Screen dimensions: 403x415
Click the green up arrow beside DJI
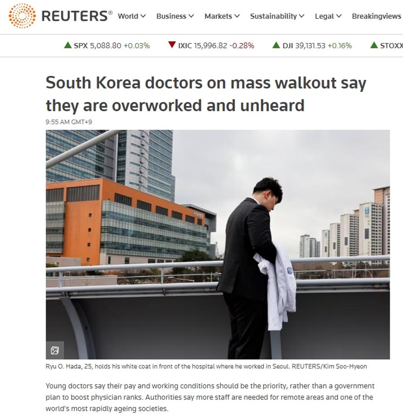[x=276, y=45]
